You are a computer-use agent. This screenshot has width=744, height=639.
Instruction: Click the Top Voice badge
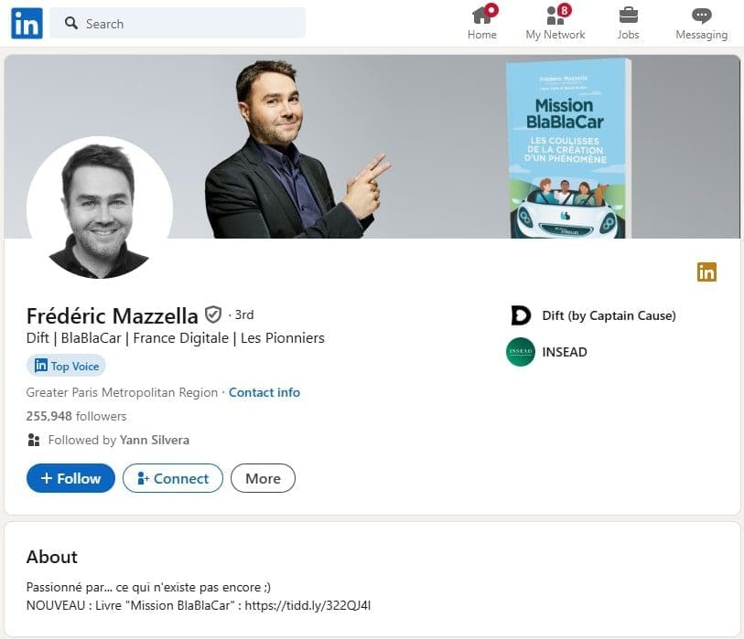pyautogui.click(x=67, y=366)
